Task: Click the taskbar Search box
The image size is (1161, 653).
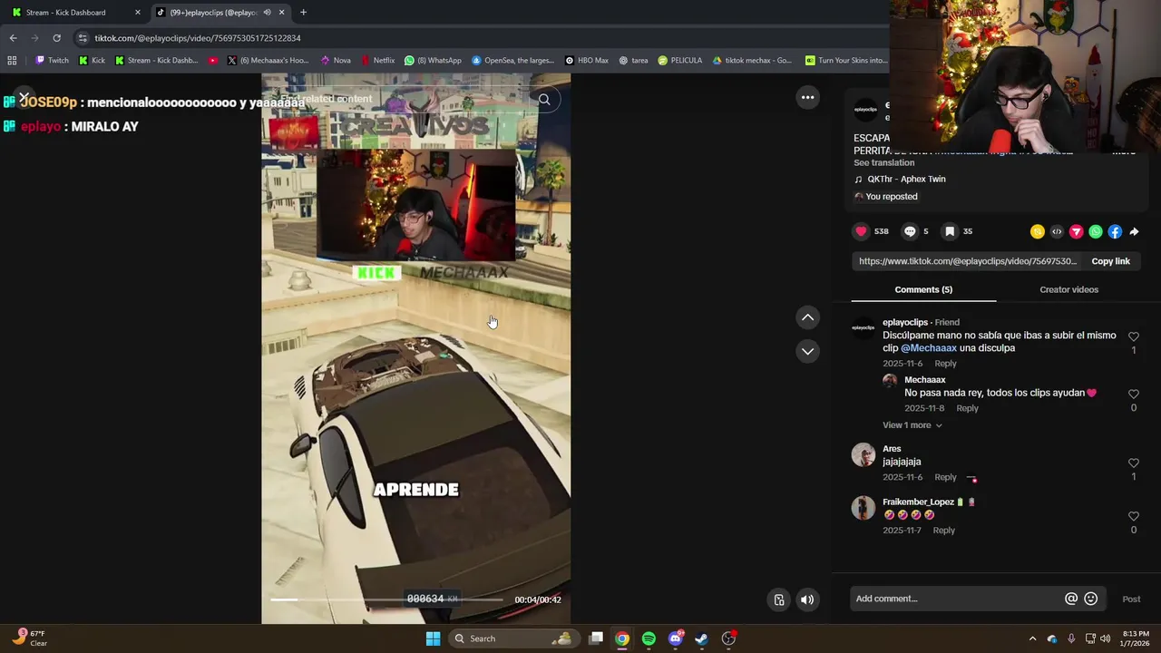Action: pyautogui.click(x=512, y=638)
